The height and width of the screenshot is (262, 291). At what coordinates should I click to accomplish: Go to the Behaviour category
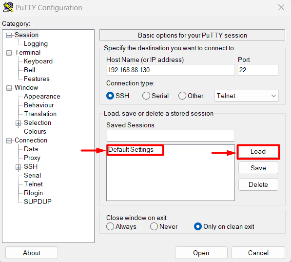pyautogui.click(x=39, y=105)
